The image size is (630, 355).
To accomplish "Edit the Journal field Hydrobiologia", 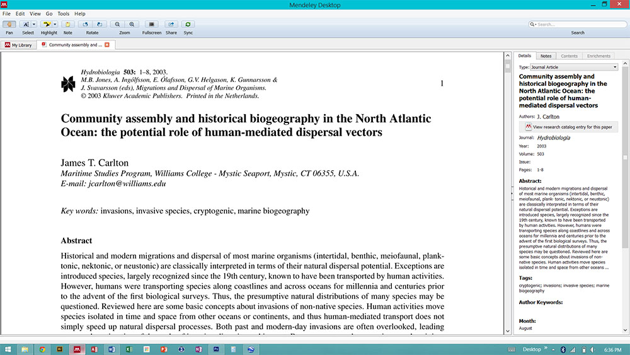I will (x=553, y=137).
